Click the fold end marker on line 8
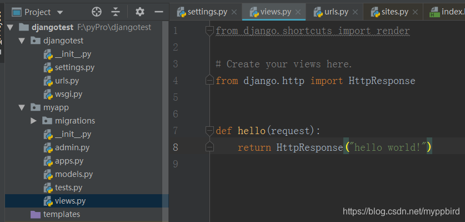465x222 pixels. coord(209,147)
